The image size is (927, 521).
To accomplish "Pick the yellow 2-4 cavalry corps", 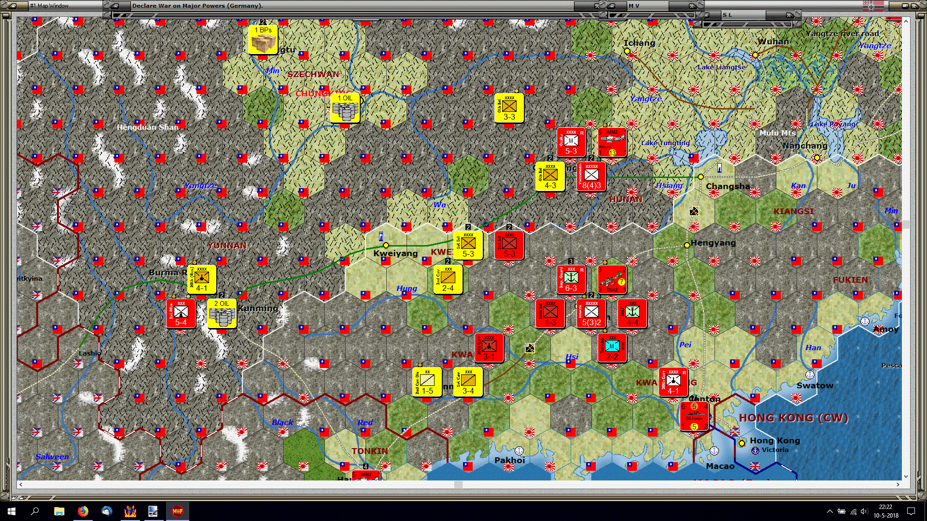I will point(448,279).
